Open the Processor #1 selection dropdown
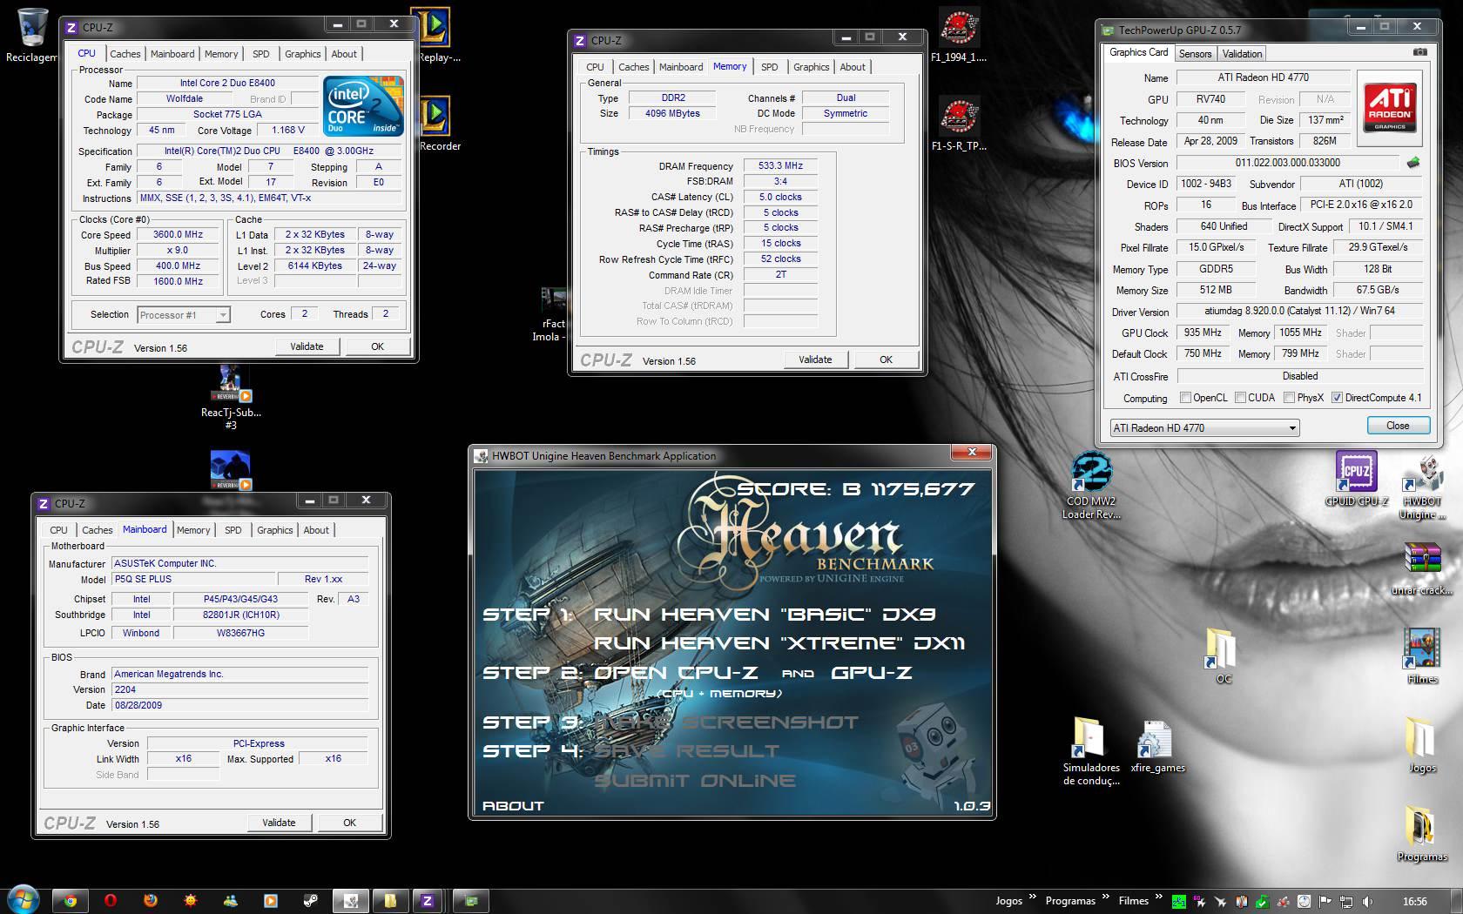 coord(184,315)
